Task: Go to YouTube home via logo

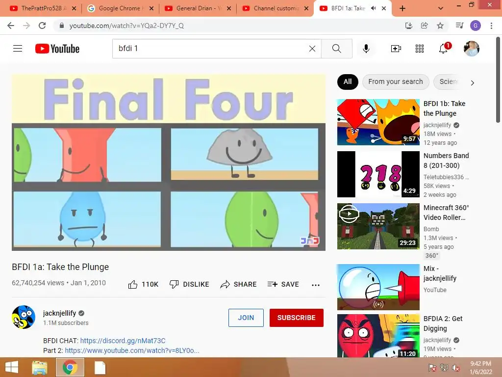Action: click(x=57, y=49)
